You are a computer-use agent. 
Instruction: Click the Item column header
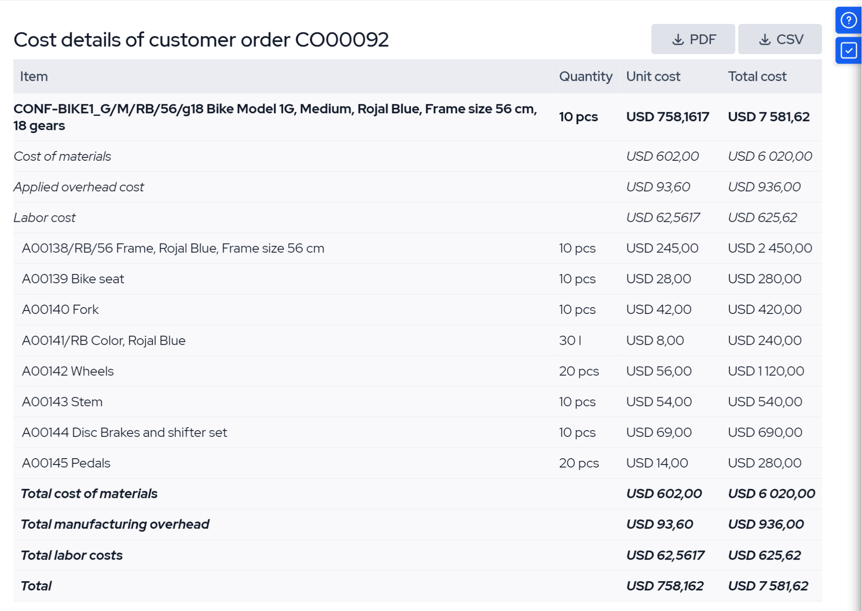tap(34, 76)
